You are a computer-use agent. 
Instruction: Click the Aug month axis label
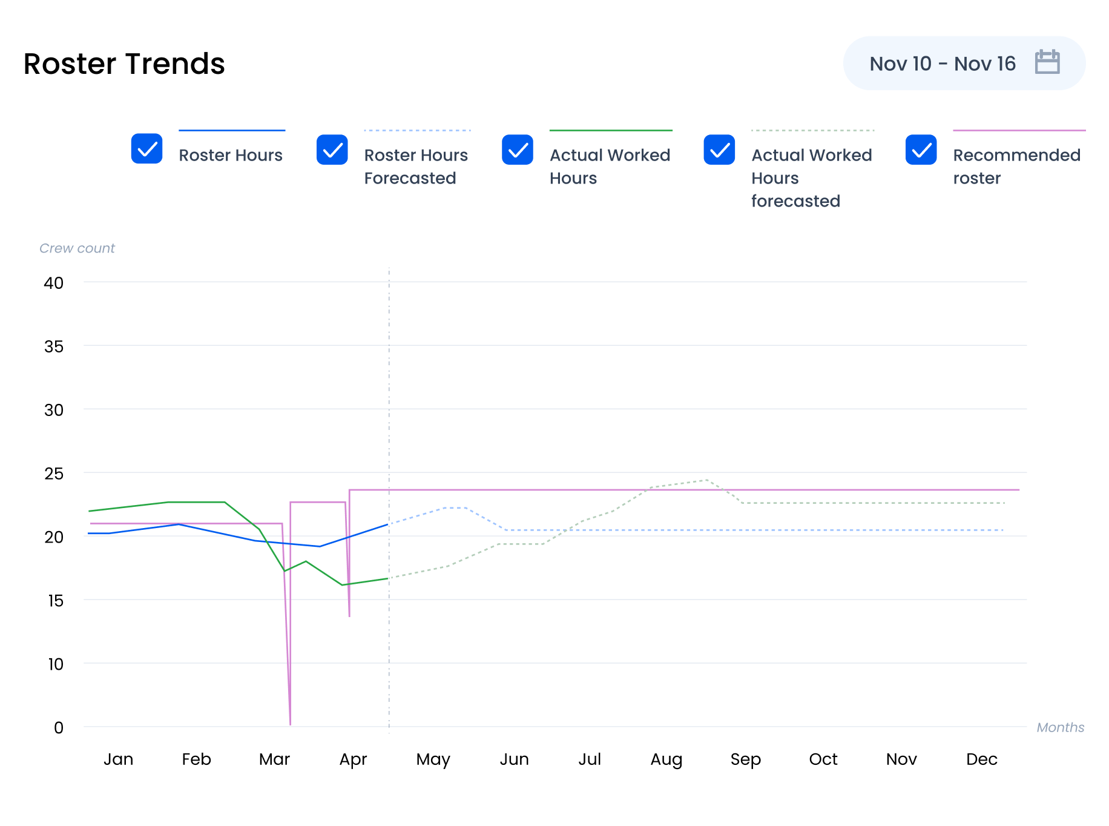coord(666,759)
